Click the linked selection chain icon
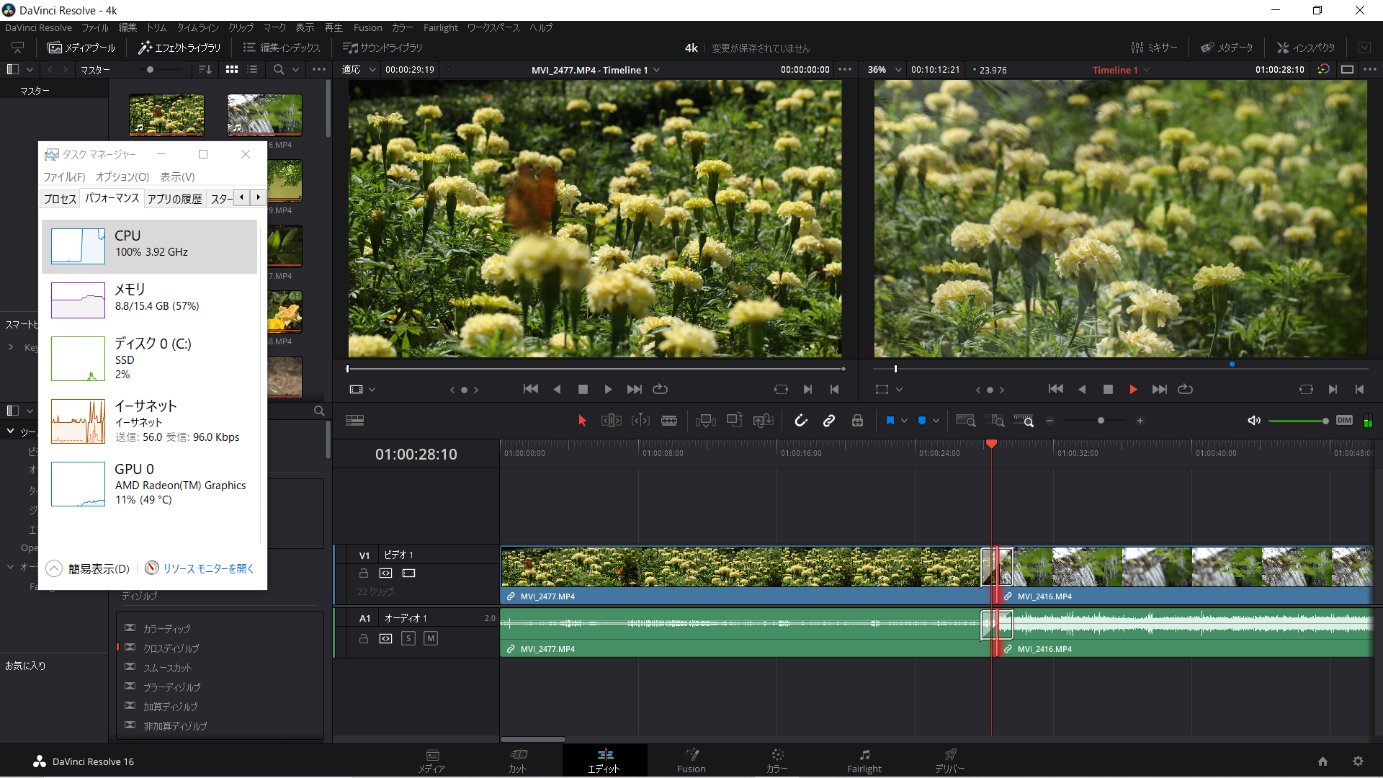Image resolution: width=1383 pixels, height=778 pixels. click(x=829, y=421)
